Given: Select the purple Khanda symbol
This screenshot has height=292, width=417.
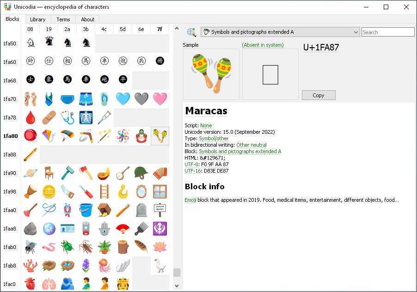Looking at the screenshot, I should 159,229.
